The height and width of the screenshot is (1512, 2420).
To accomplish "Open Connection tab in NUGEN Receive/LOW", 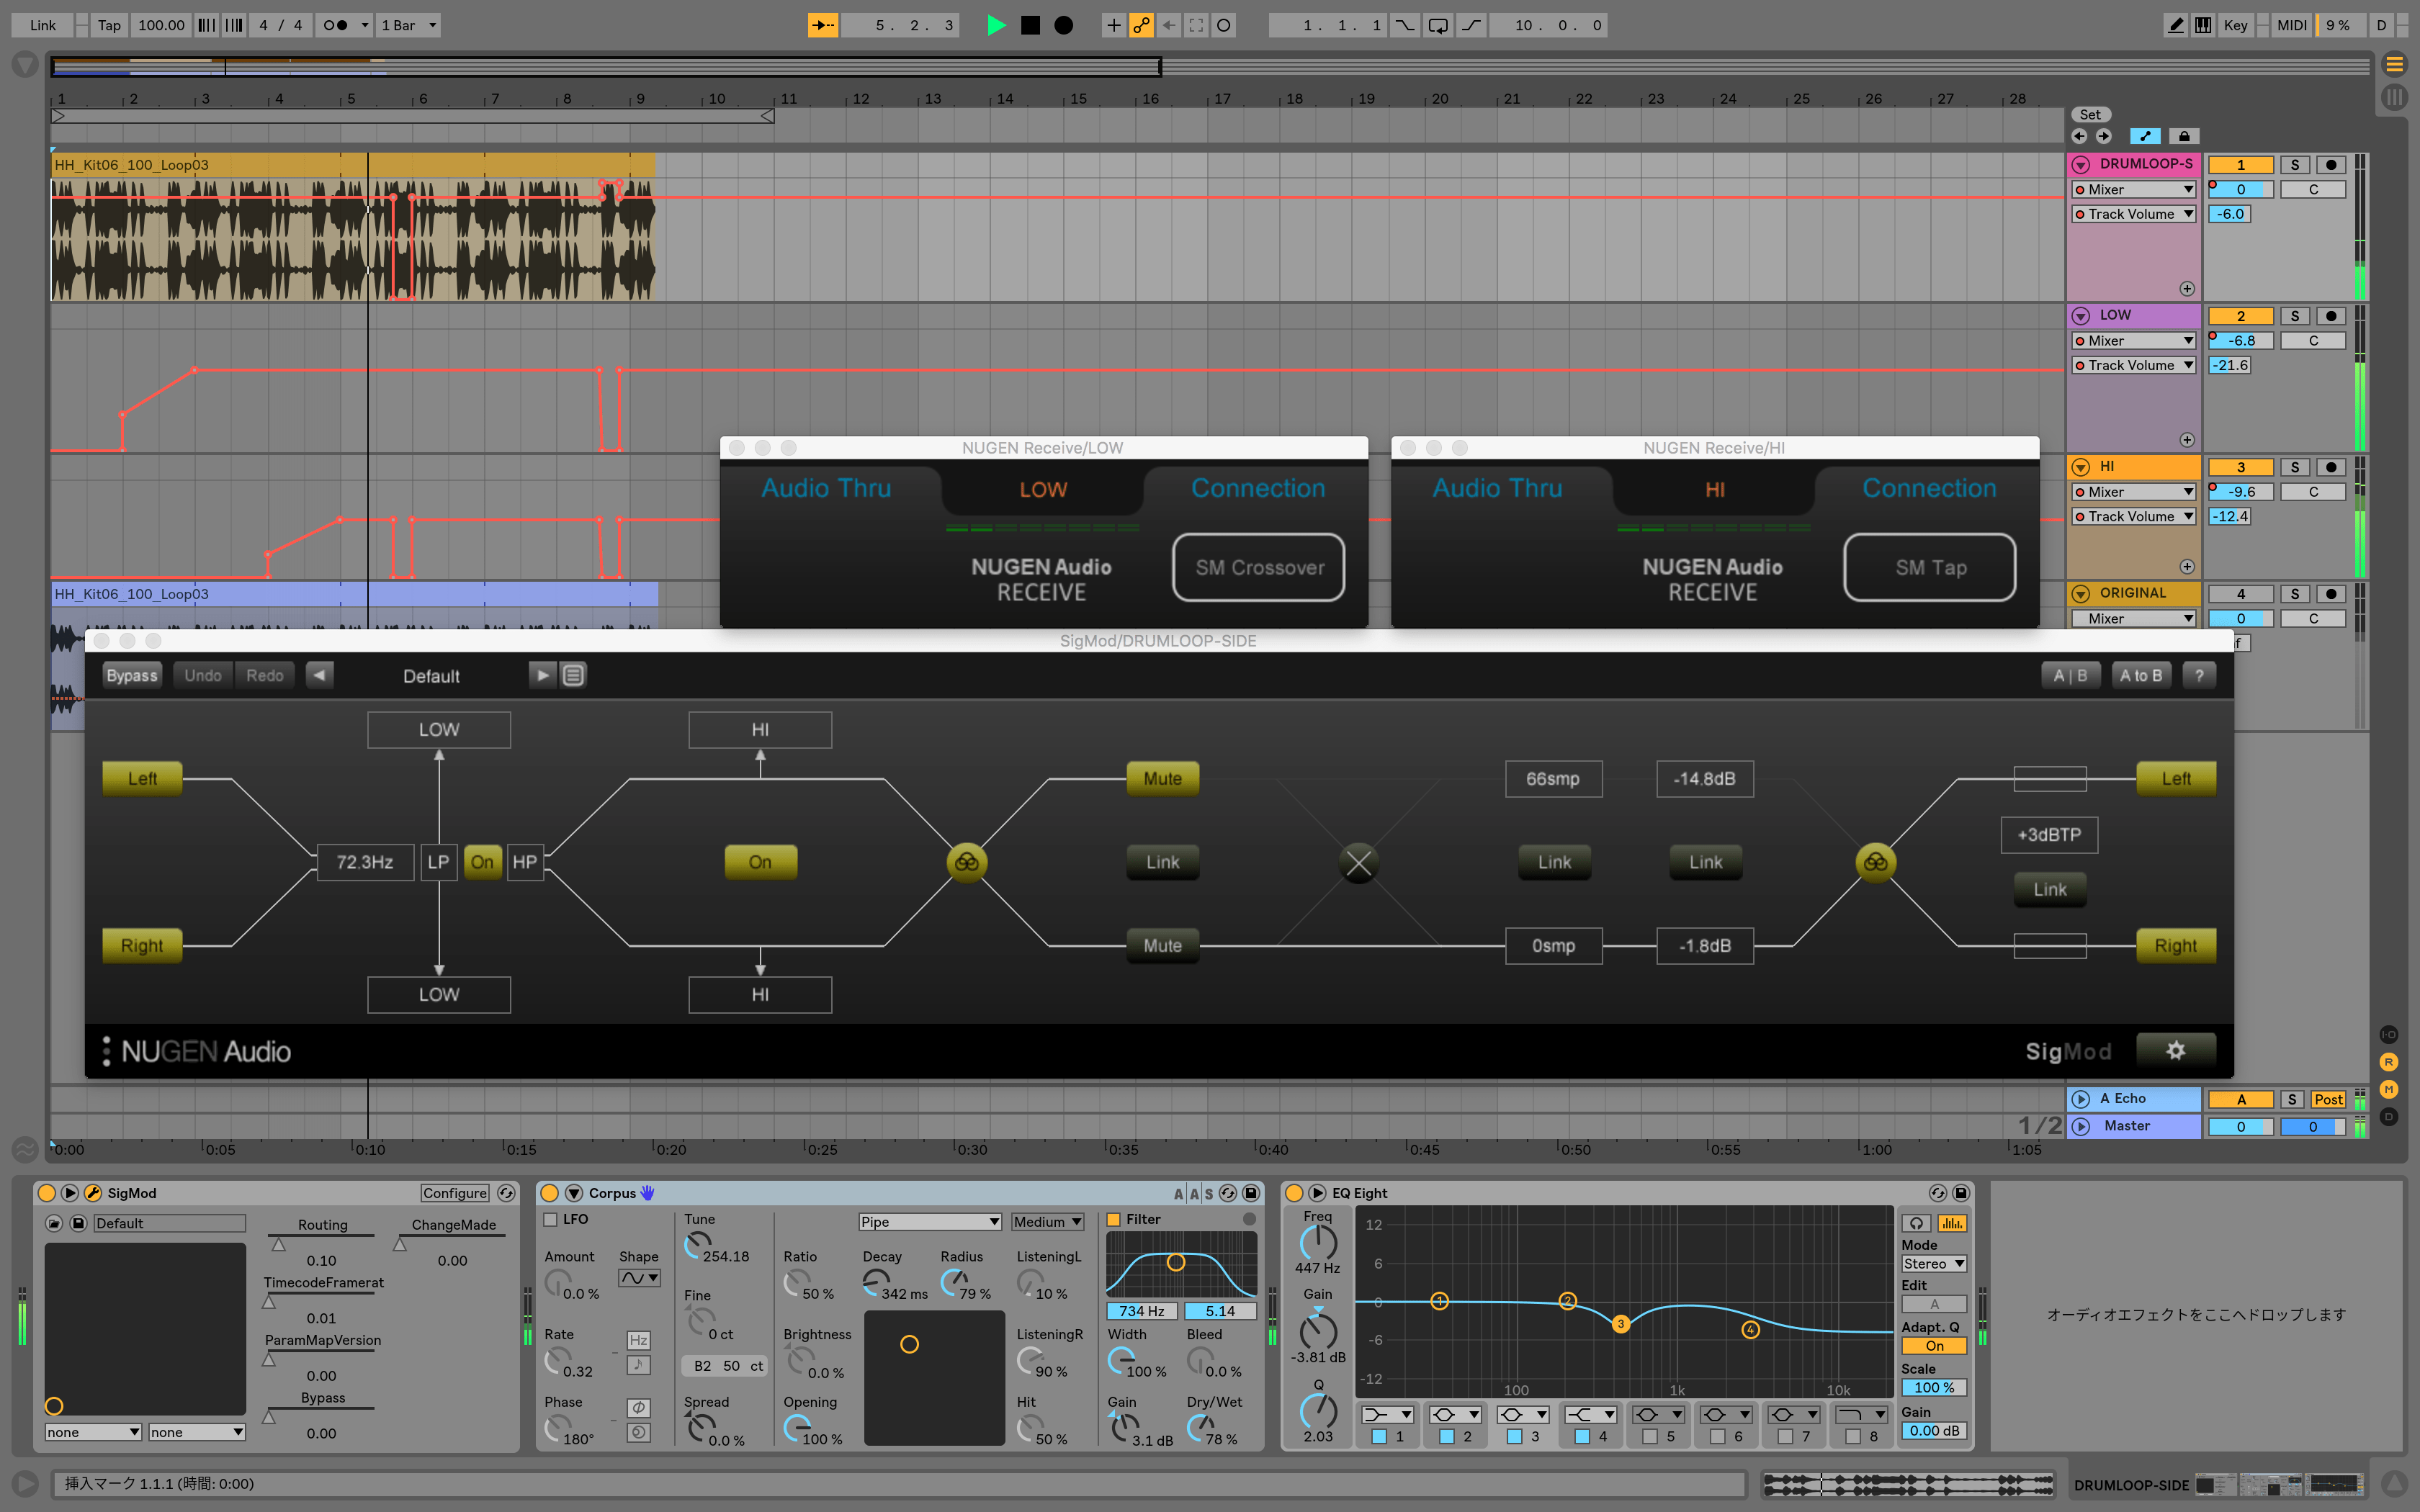I will (x=1258, y=488).
